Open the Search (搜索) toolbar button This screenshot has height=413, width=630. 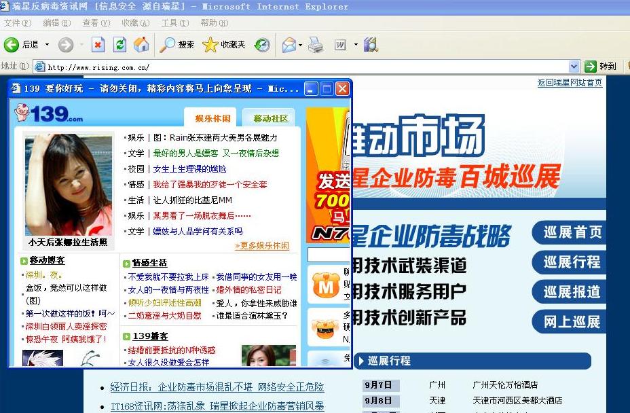tap(177, 45)
